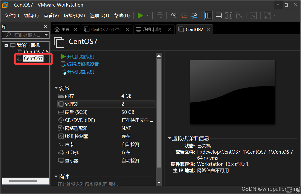Open the 文件(F) menu

coord(12,15)
